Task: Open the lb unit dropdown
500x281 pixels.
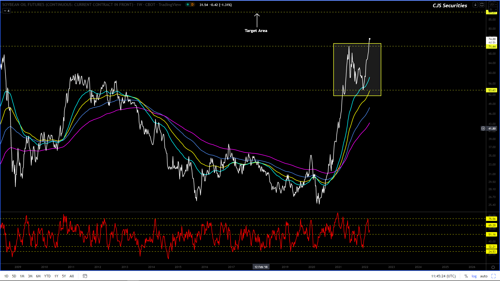Action: [x=493, y=9]
